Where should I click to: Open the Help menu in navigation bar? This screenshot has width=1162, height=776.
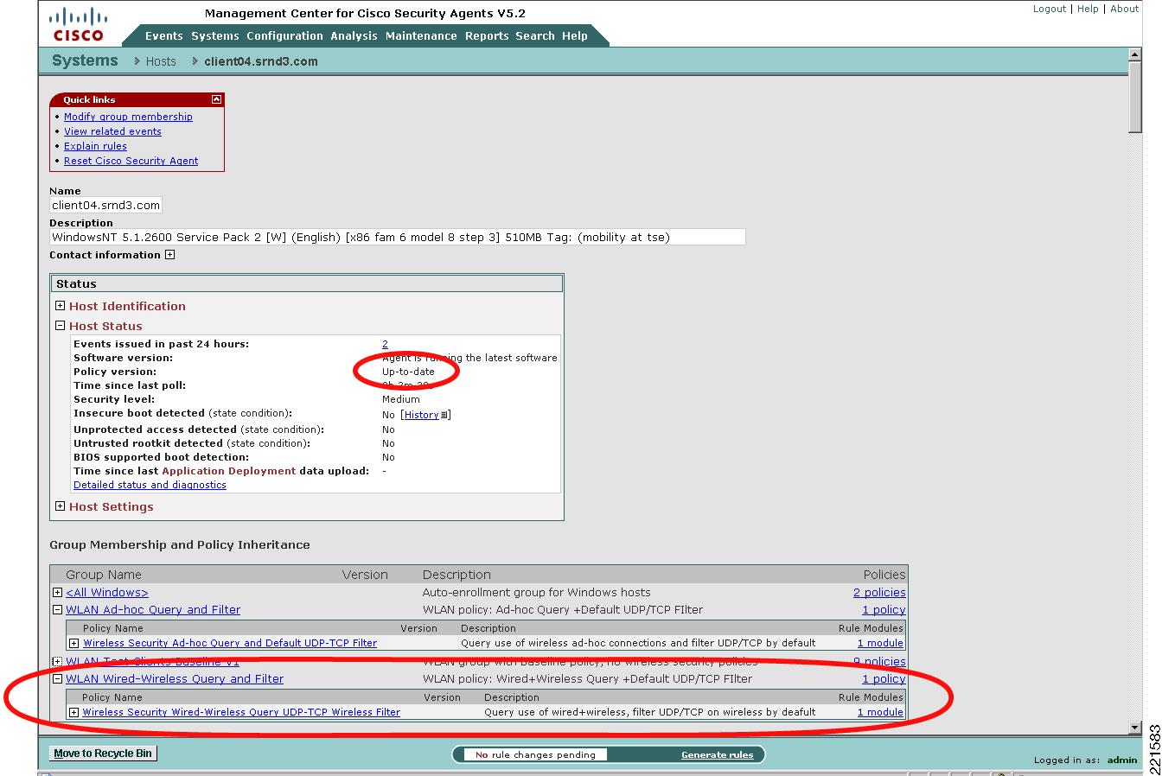coord(575,36)
